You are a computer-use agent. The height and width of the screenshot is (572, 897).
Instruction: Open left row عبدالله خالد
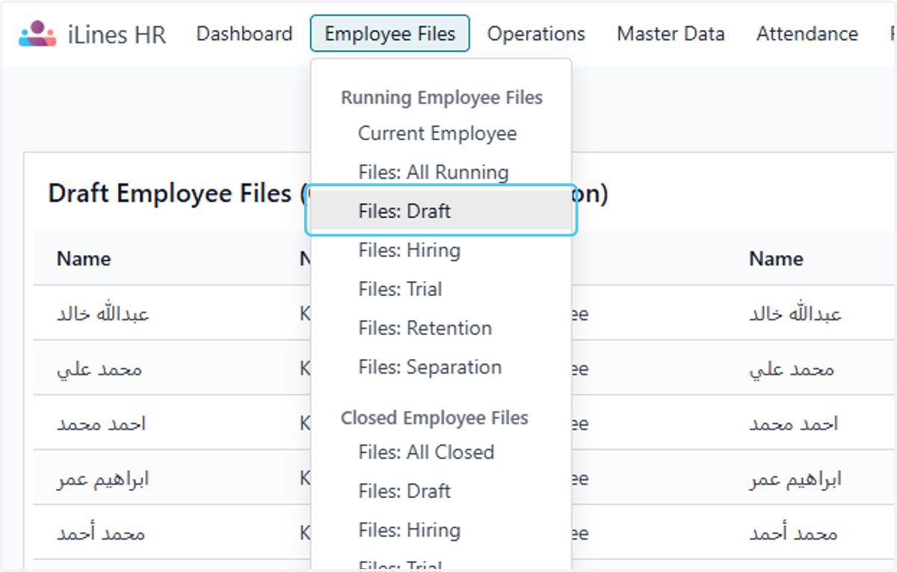pyautogui.click(x=103, y=313)
